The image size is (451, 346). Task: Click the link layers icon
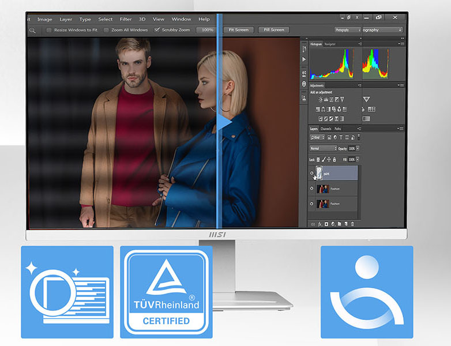click(313, 224)
